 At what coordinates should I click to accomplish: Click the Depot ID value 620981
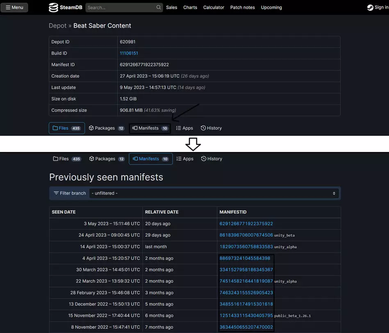coord(127,42)
